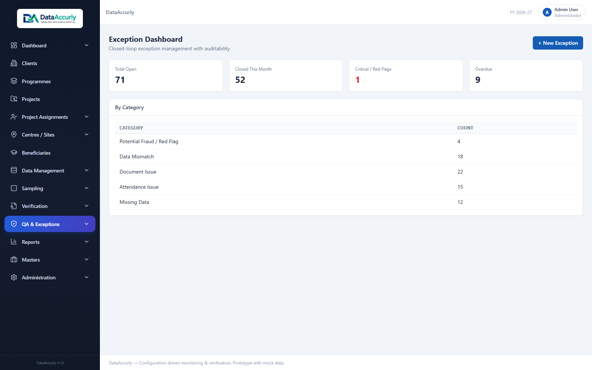Expand the Reports chevron
Screen dimensions: 592x370
(87, 242)
